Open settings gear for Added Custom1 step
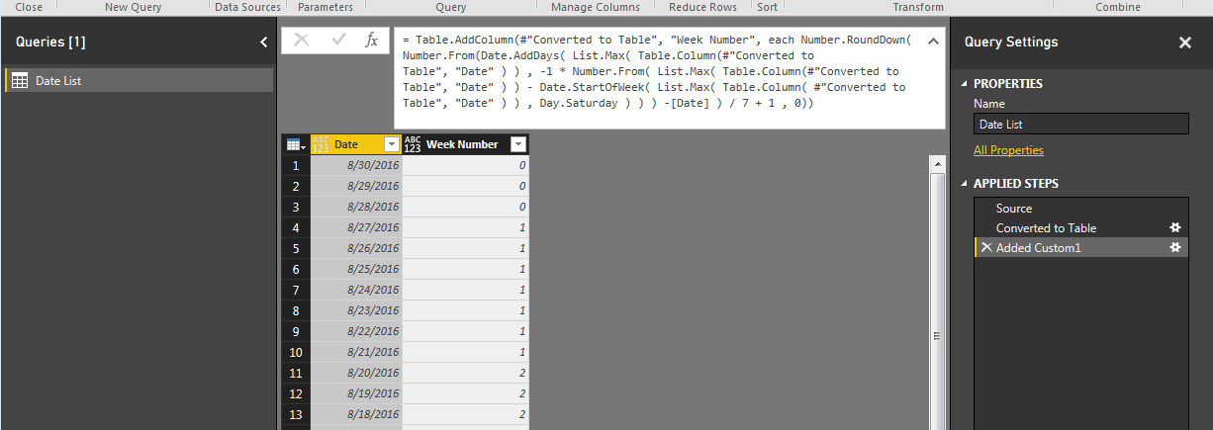The width and height of the screenshot is (1213, 430). click(x=1175, y=247)
